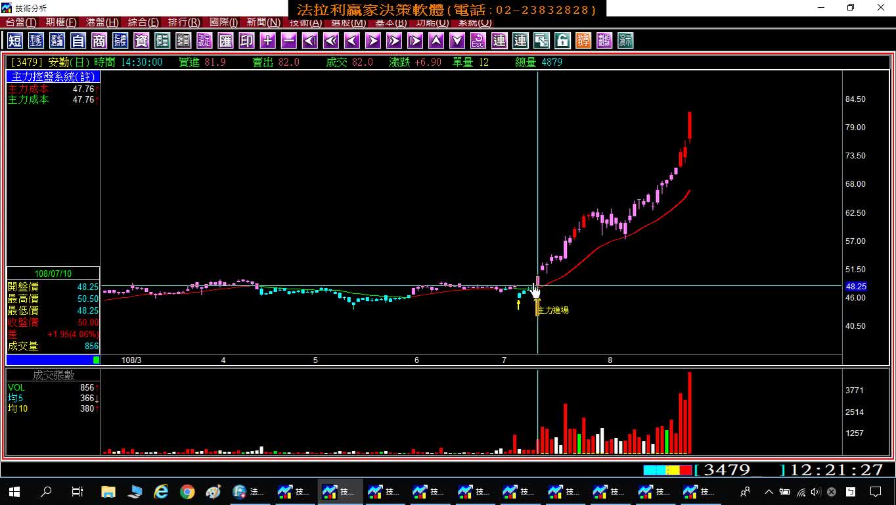Click the 匯 export toolbar icon

point(225,41)
